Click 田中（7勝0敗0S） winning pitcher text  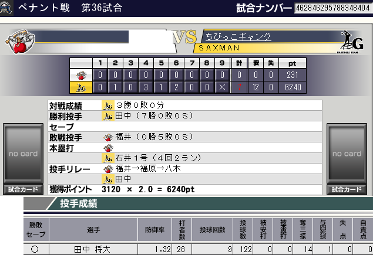[x=154, y=116]
